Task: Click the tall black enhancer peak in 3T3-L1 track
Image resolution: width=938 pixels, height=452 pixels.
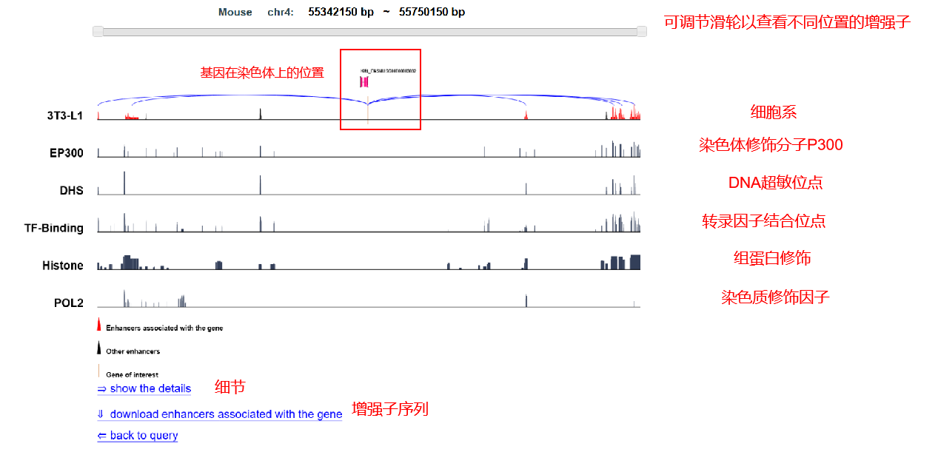Action: (x=260, y=113)
